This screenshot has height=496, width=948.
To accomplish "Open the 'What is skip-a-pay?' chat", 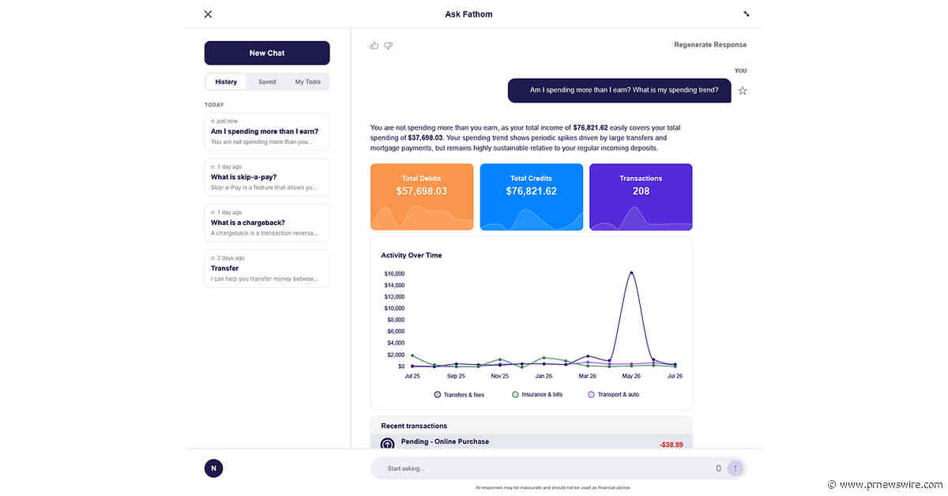I will (x=267, y=177).
